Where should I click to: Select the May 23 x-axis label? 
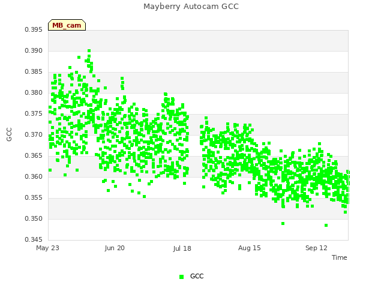47,248
